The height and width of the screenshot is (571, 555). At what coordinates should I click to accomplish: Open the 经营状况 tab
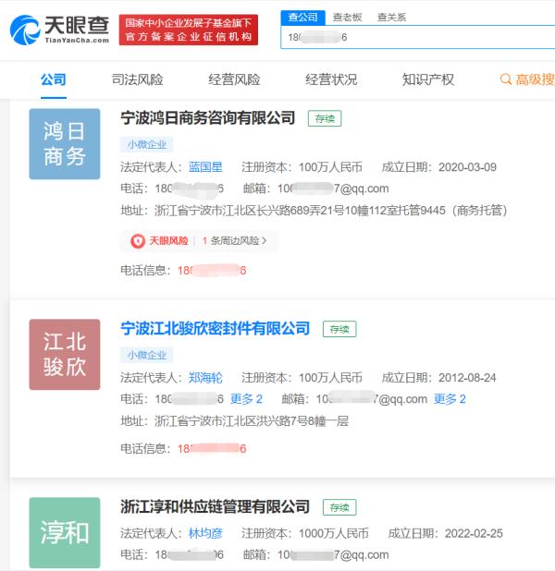click(x=331, y=79)
